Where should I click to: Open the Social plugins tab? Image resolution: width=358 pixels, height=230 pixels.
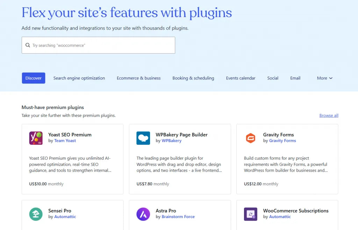pyautogui.click(x=273, y=78)
